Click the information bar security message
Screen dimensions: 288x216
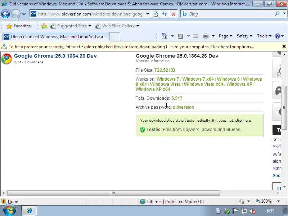pos(131,47)
